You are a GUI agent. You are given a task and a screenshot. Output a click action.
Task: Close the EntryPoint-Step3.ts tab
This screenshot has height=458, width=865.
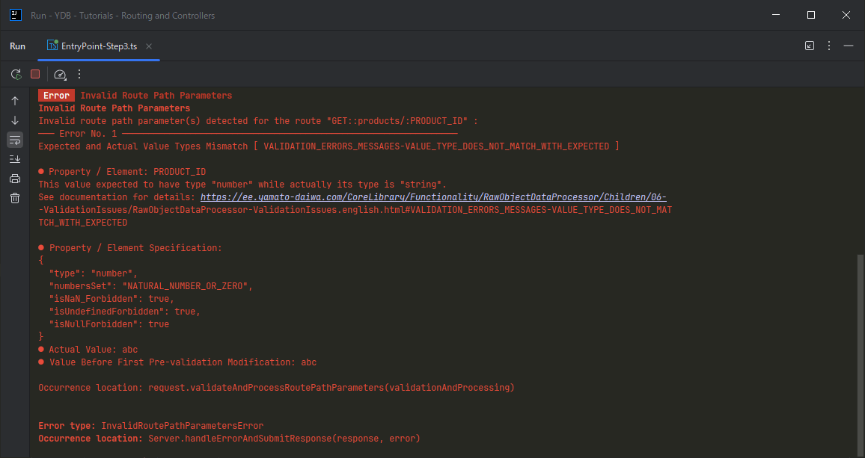(149, 46)
